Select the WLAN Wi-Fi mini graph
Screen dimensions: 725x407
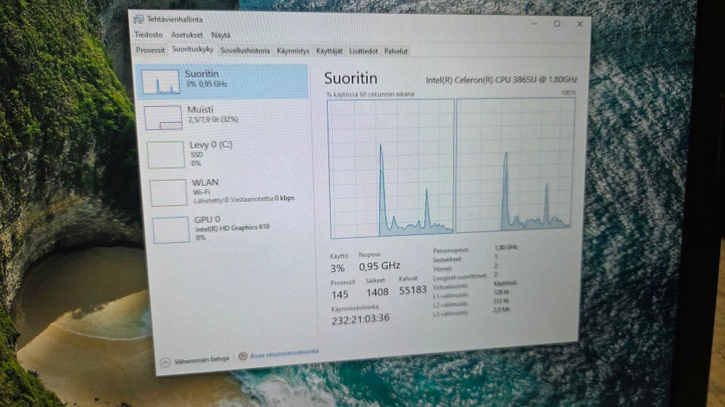168,192
